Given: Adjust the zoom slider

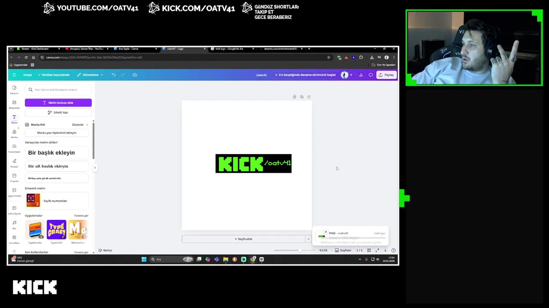Looking at the screenshot, I should pos(294,250).
